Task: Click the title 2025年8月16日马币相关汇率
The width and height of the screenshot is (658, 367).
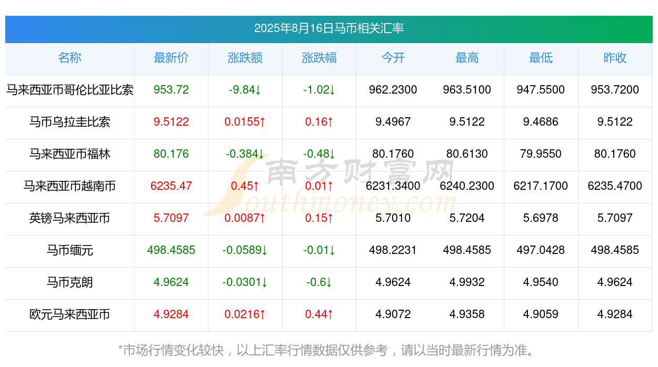Action: 329,28
